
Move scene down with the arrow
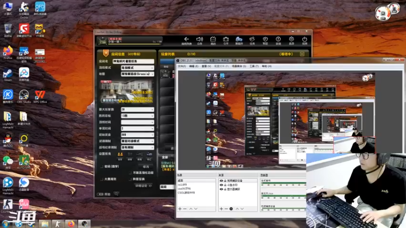pos(196,209)
